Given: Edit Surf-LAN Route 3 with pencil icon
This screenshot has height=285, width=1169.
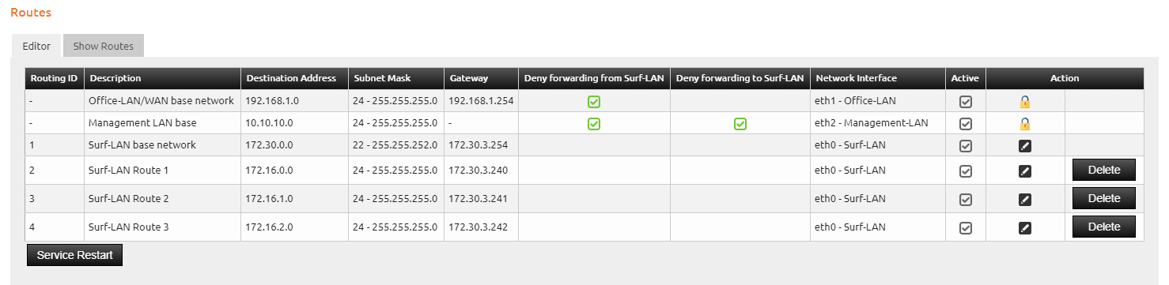Looking at the screenshot, I should click(1025, 227).
